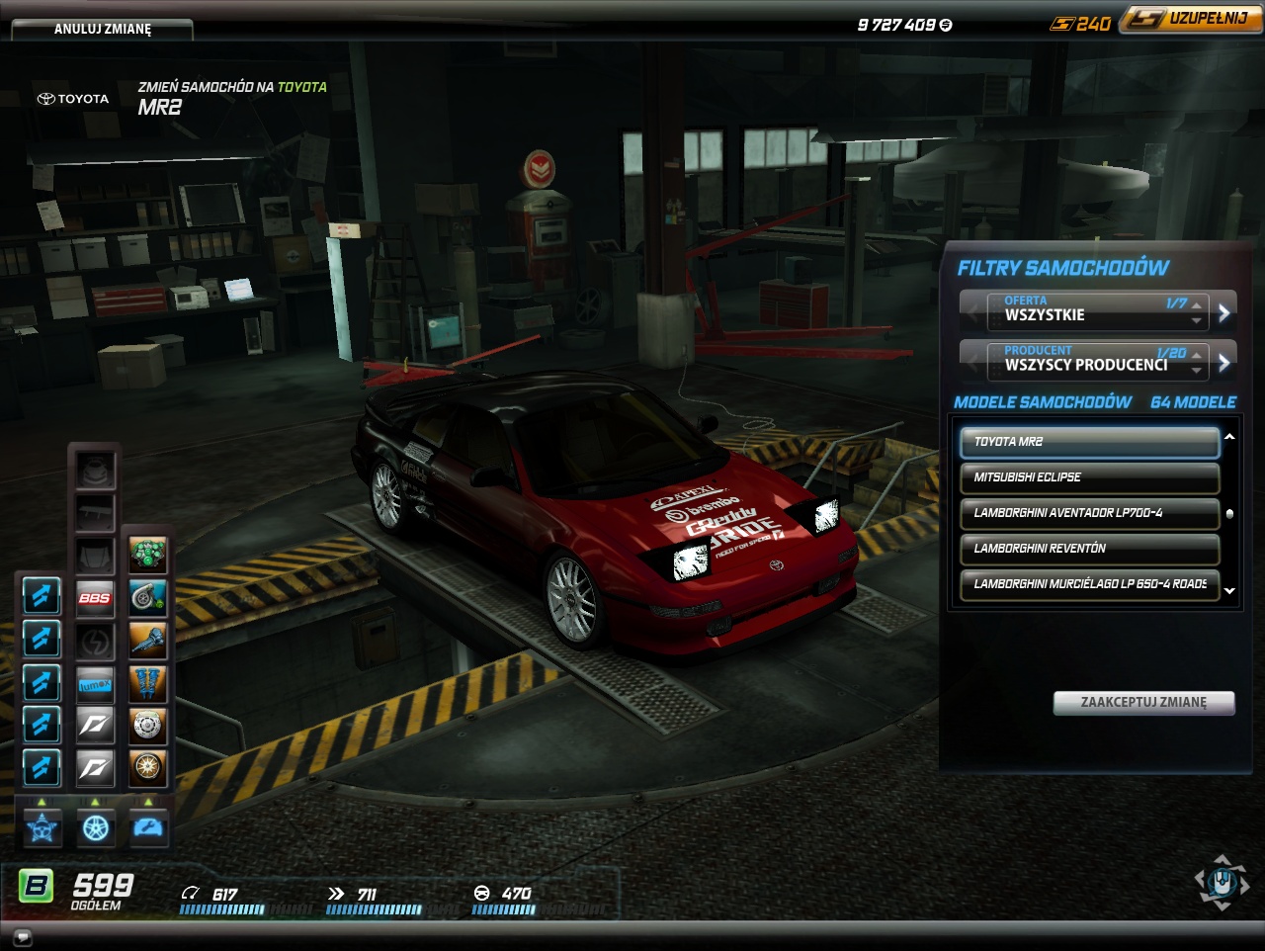Select the dimmed spoiler slot
1265x951 pixels.
tap(95, 514)
